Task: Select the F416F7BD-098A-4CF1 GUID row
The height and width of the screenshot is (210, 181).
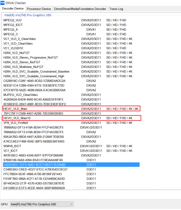Action: click(71, 179)
